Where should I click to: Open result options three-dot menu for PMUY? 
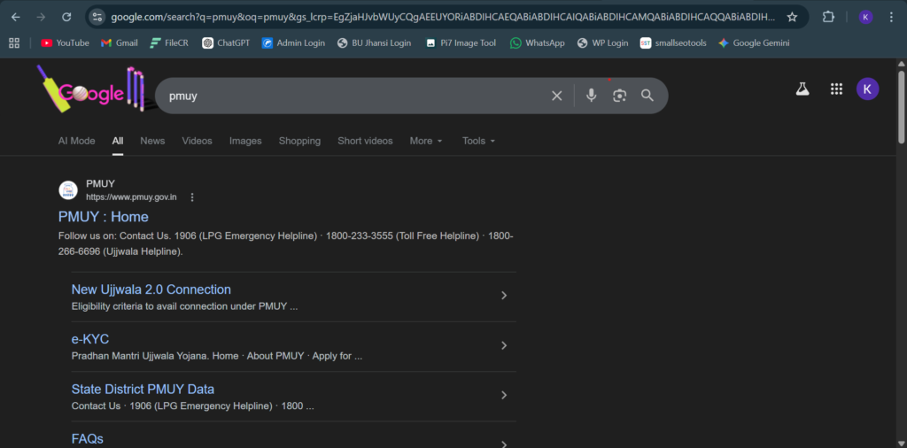(x=192, y=197)
